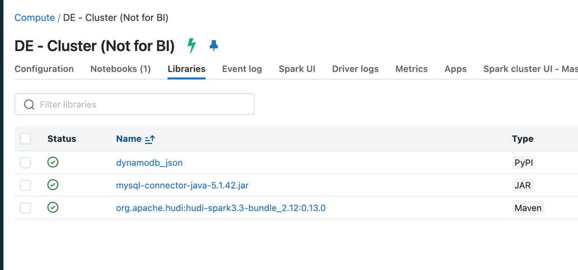Open the Event log tab
578x270 pixels.
(x=242, y=69)
